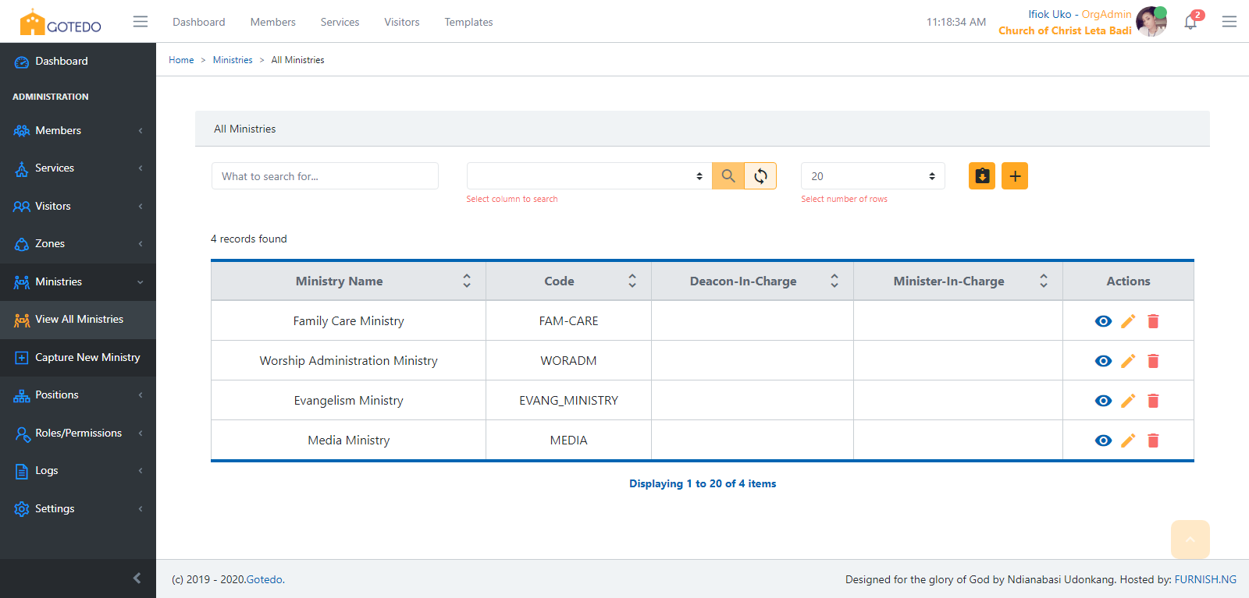
Task: Click the orange download export icon
Action: coord(982,176)
